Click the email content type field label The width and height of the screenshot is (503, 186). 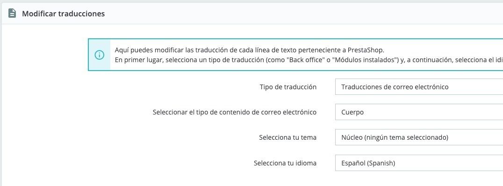(235, 112)
